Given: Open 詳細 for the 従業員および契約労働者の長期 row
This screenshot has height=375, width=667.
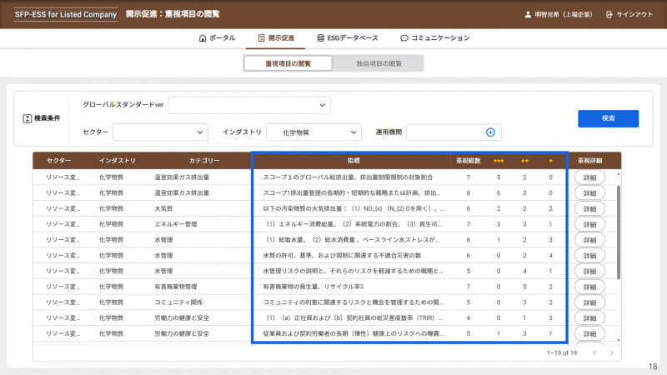Looking at the screenshot, I should [x=589, y=334].
